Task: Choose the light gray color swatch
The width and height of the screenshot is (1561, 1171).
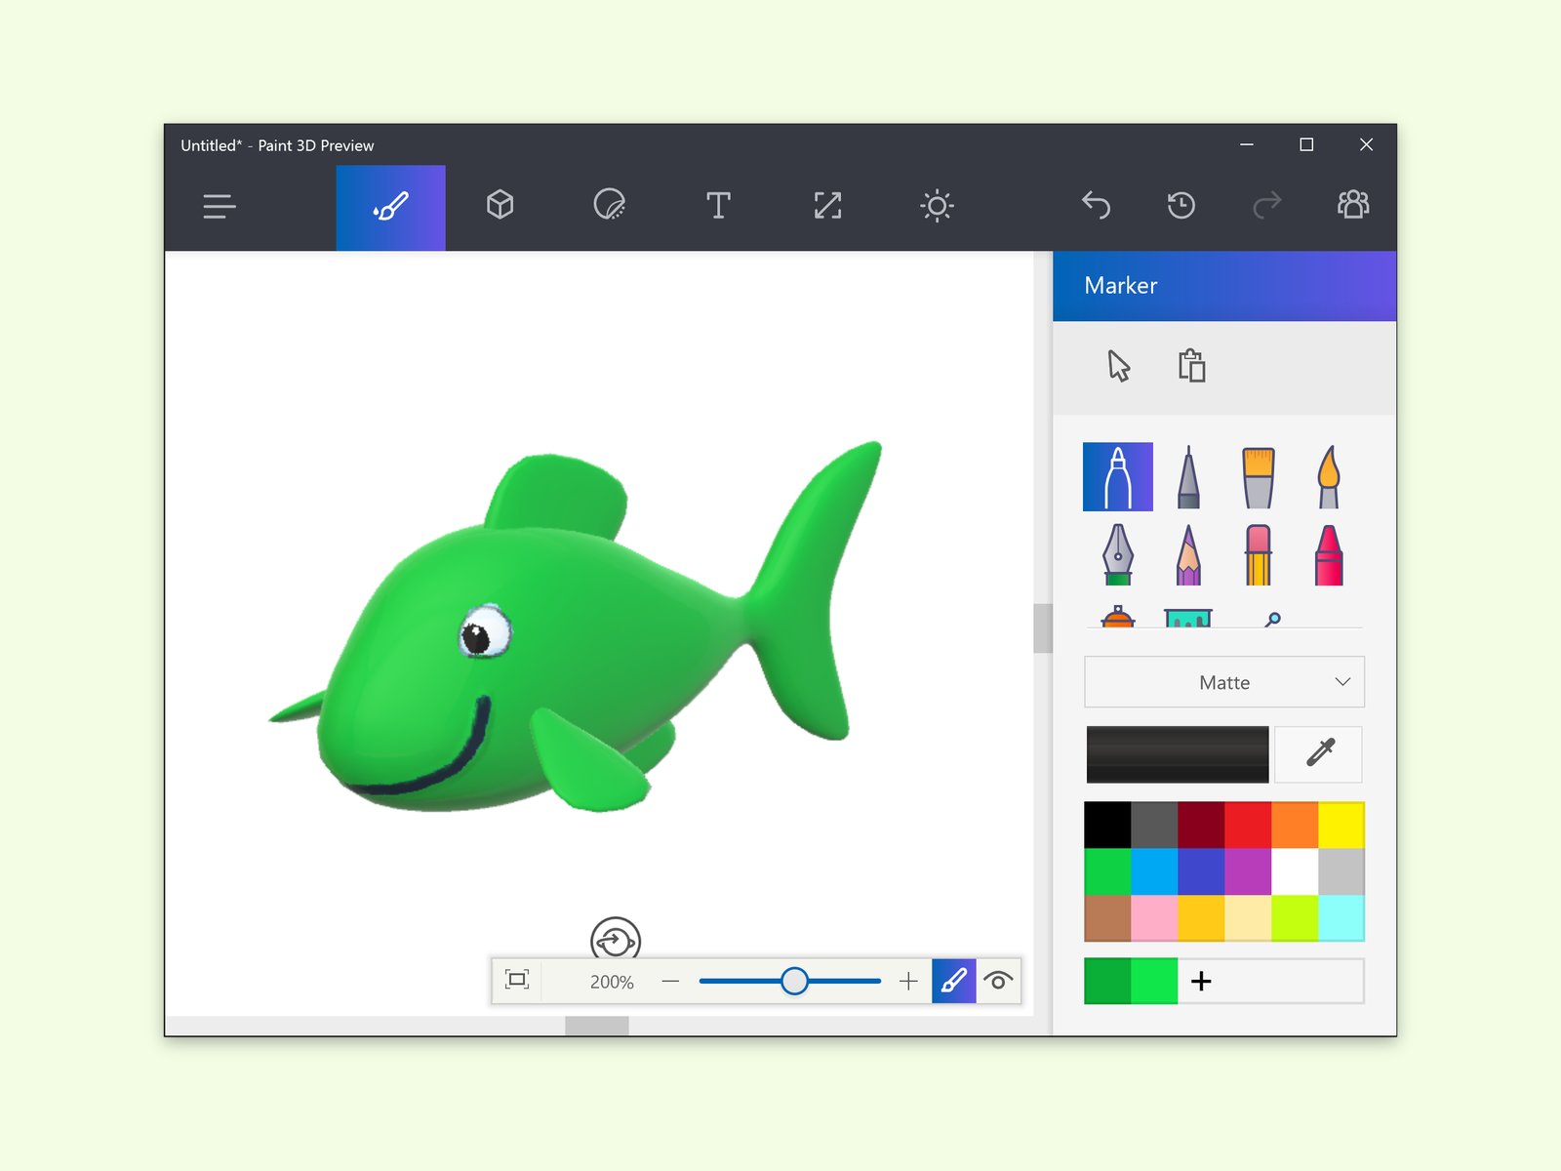Action: point(1341,872)
